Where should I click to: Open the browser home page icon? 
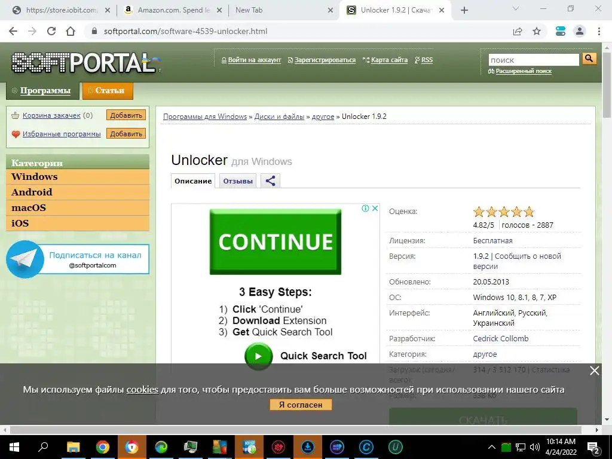(71, 31)
